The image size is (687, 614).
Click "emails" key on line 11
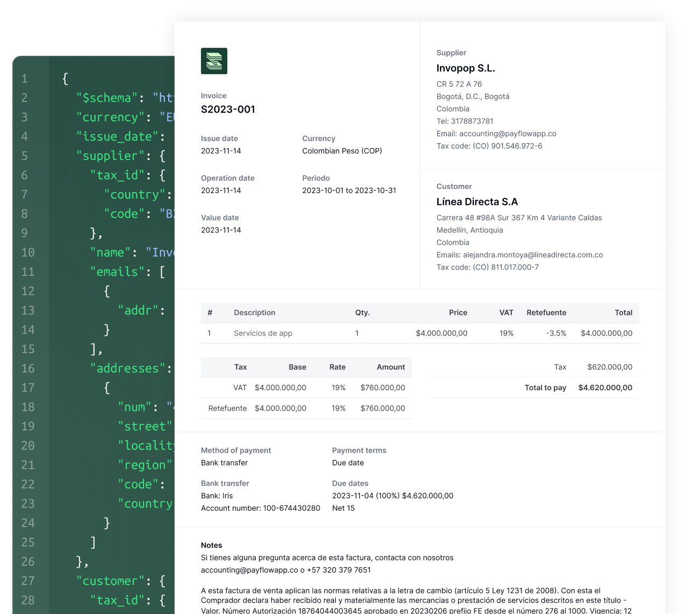click(x=118, y=272)
